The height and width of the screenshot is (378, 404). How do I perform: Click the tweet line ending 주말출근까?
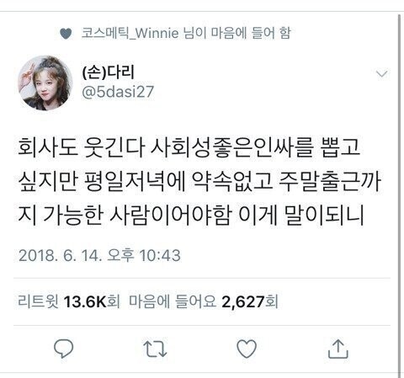199,181
